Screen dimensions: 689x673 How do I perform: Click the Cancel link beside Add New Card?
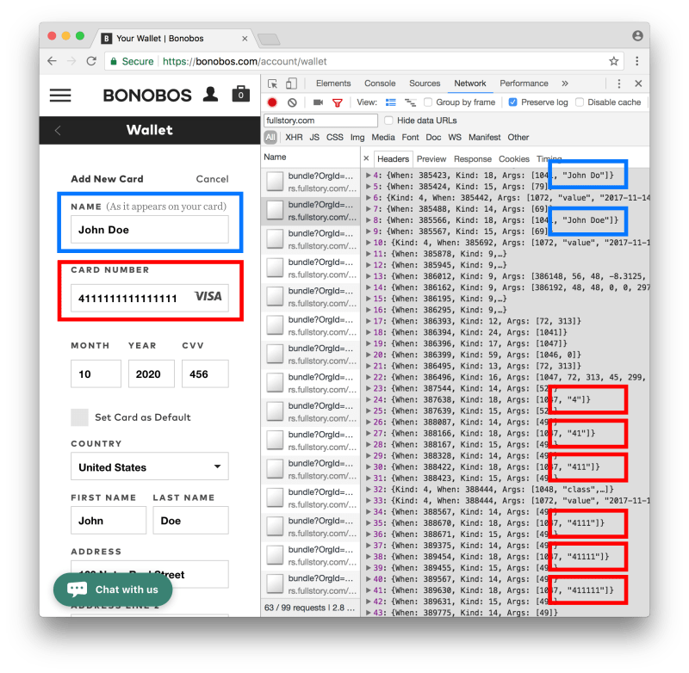pos(212,179)
